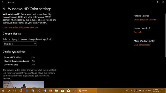166x93 pixels.
Task: Open the network icon in system tray
Action: 143,91
